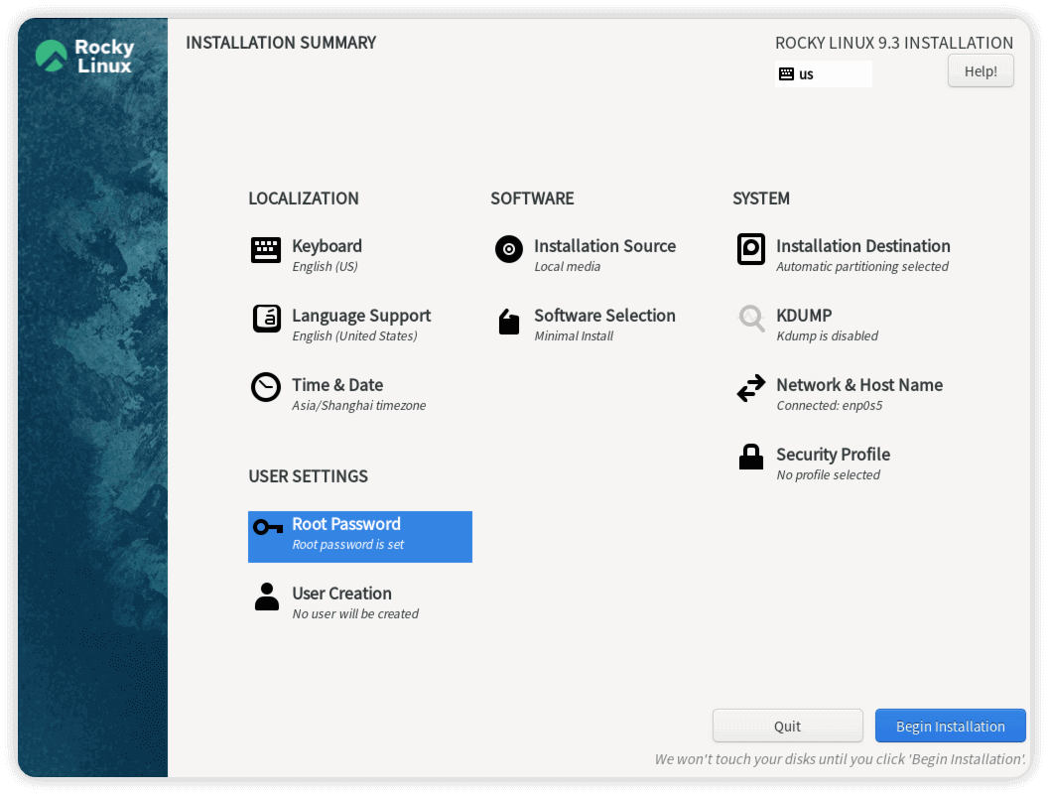Image resolution: width=1048 pixels, height=795 pixels.
Task: Click 'English (United States)' language text
Action: 354,335
